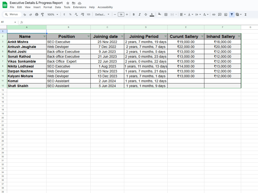This screenshot has width=258, height=193.
Task: Open the Name column filter
Action: click(x=44, y=36)
